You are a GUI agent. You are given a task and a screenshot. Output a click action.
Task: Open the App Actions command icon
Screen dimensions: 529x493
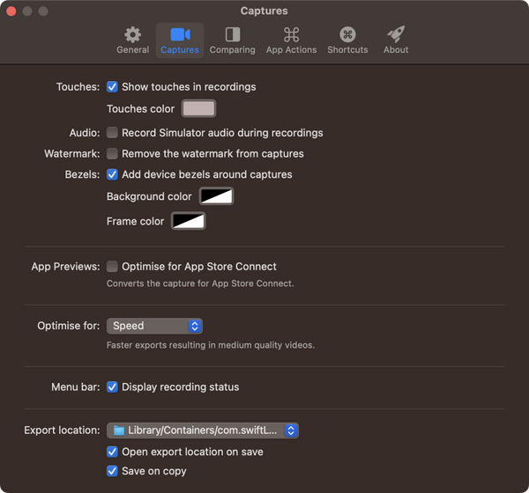pyautogui.click(x=291, y=35)
